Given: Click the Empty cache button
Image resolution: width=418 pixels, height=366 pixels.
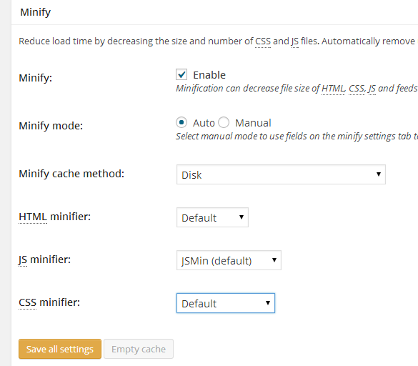Looking at the screenshot, I should click(x=139, y=349).
